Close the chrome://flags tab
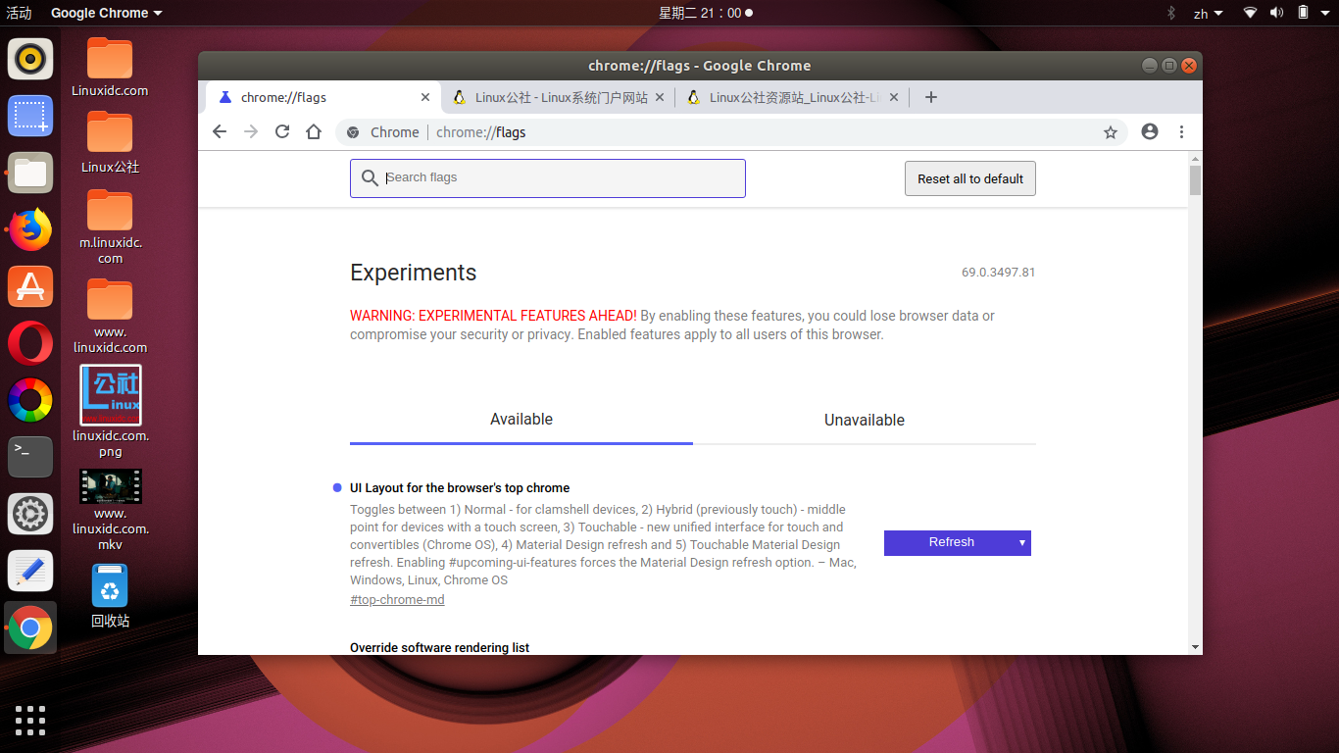This screenshot has width=1339, height=753. click(x=425, y=97)
